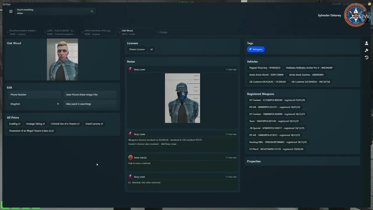Click Oak Wood's profile photo

[62, 60]
